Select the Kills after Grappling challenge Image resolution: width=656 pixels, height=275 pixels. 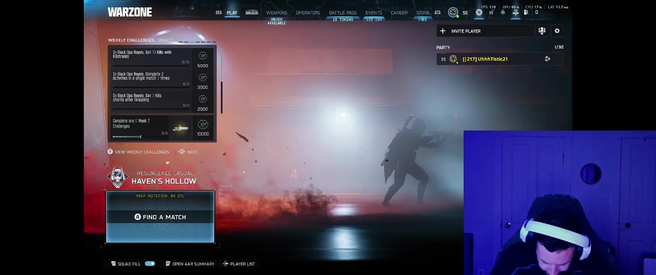click(162, 101)
